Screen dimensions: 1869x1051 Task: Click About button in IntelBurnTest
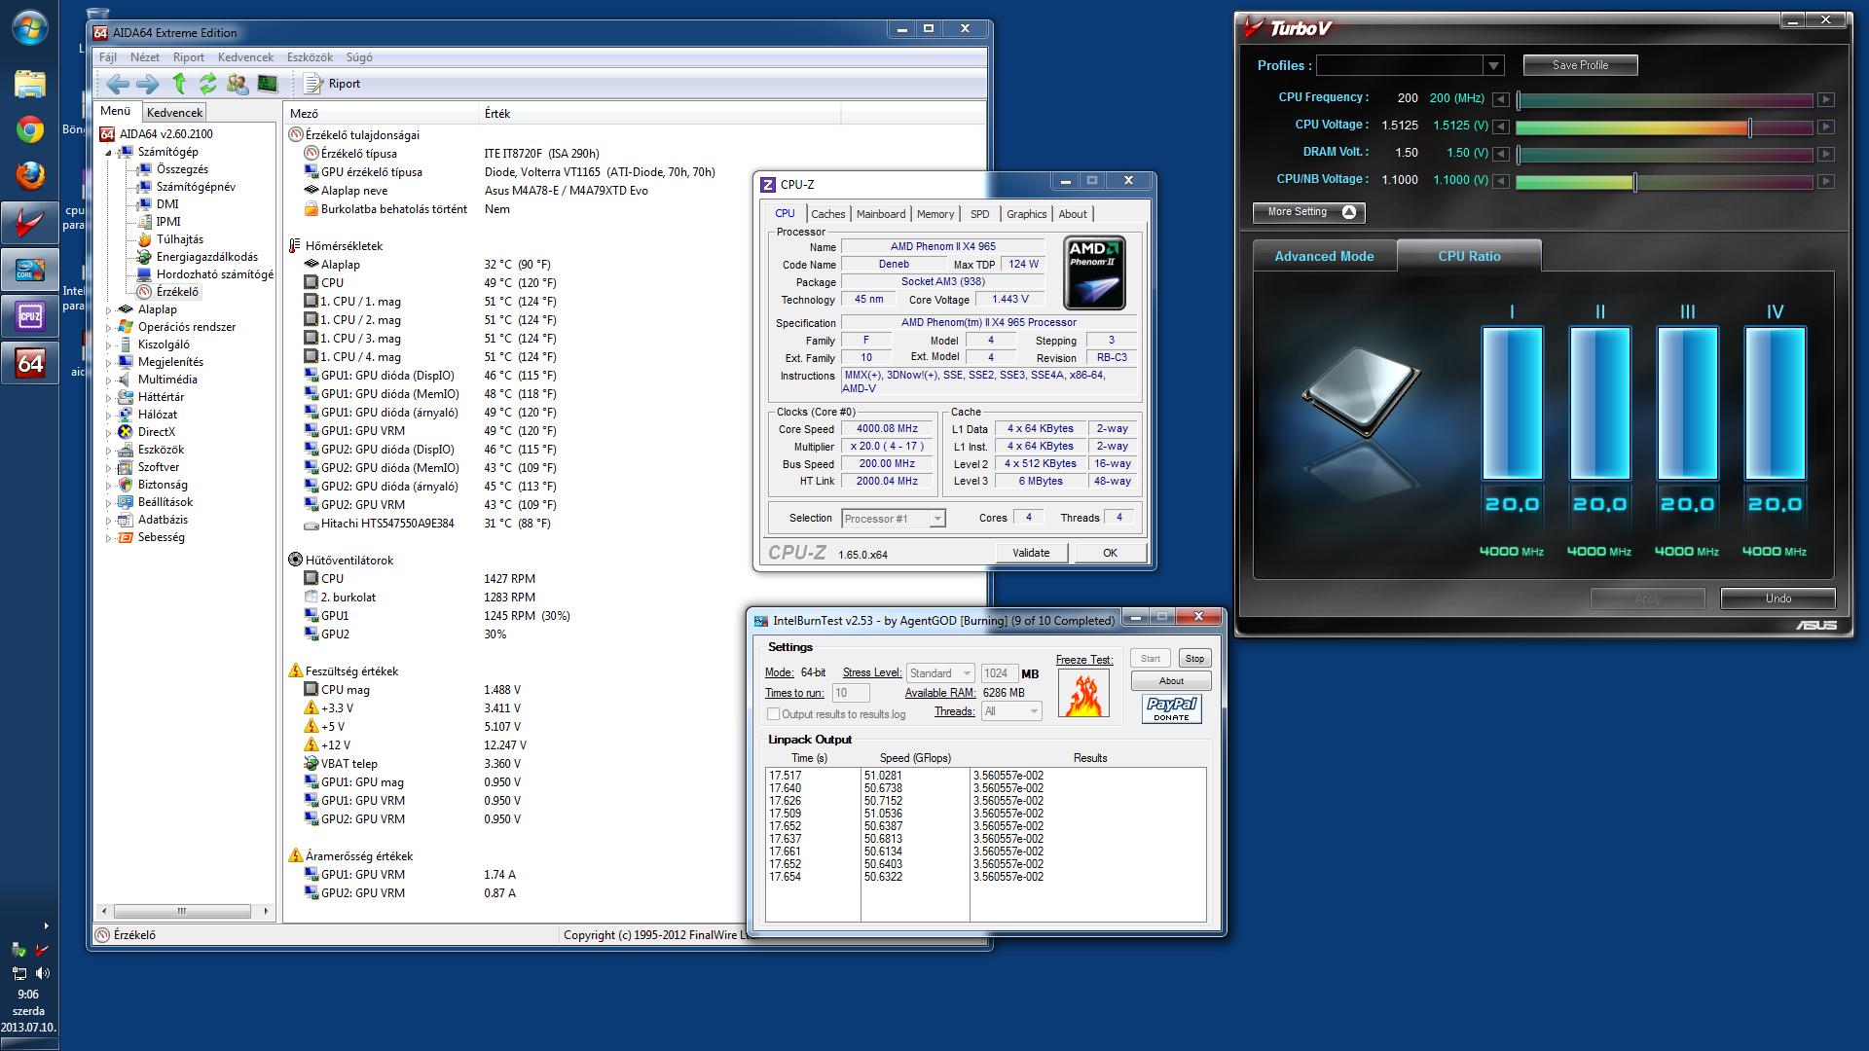(1171, 681)
